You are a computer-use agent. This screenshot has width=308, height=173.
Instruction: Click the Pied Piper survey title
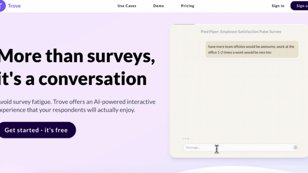[x=241, y=32]
